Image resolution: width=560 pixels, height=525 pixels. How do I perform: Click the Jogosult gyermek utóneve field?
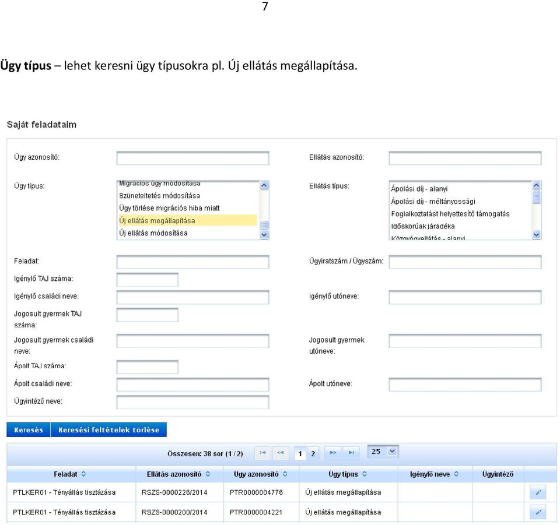[465, 341]
